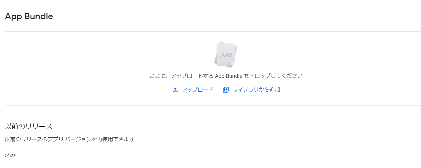421x168 pixels.
Task: Click the folded corner of AAB file icon
Action: coord(232,64)
